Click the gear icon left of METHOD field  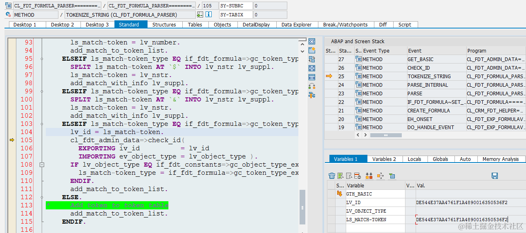pos(8,15)
